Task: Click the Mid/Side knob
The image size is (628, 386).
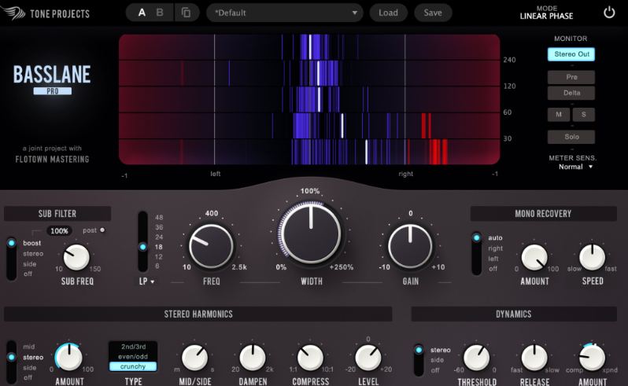Action: [194, 357]
